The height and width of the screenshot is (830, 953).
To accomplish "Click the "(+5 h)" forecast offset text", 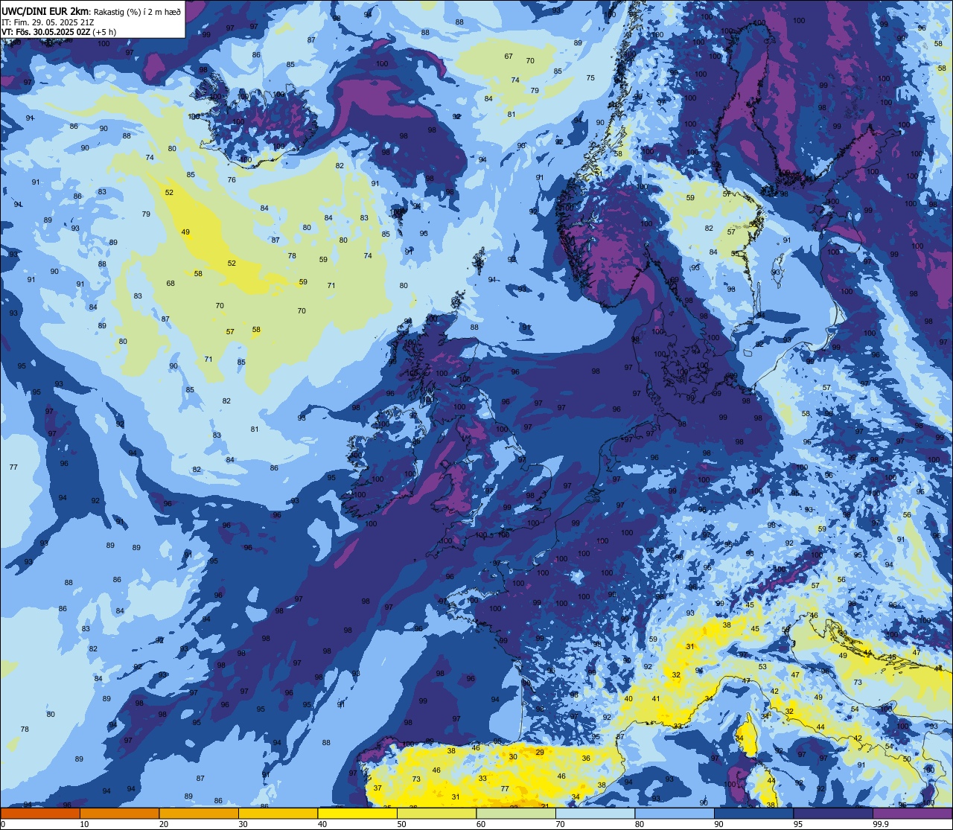I will click(106, 32).
